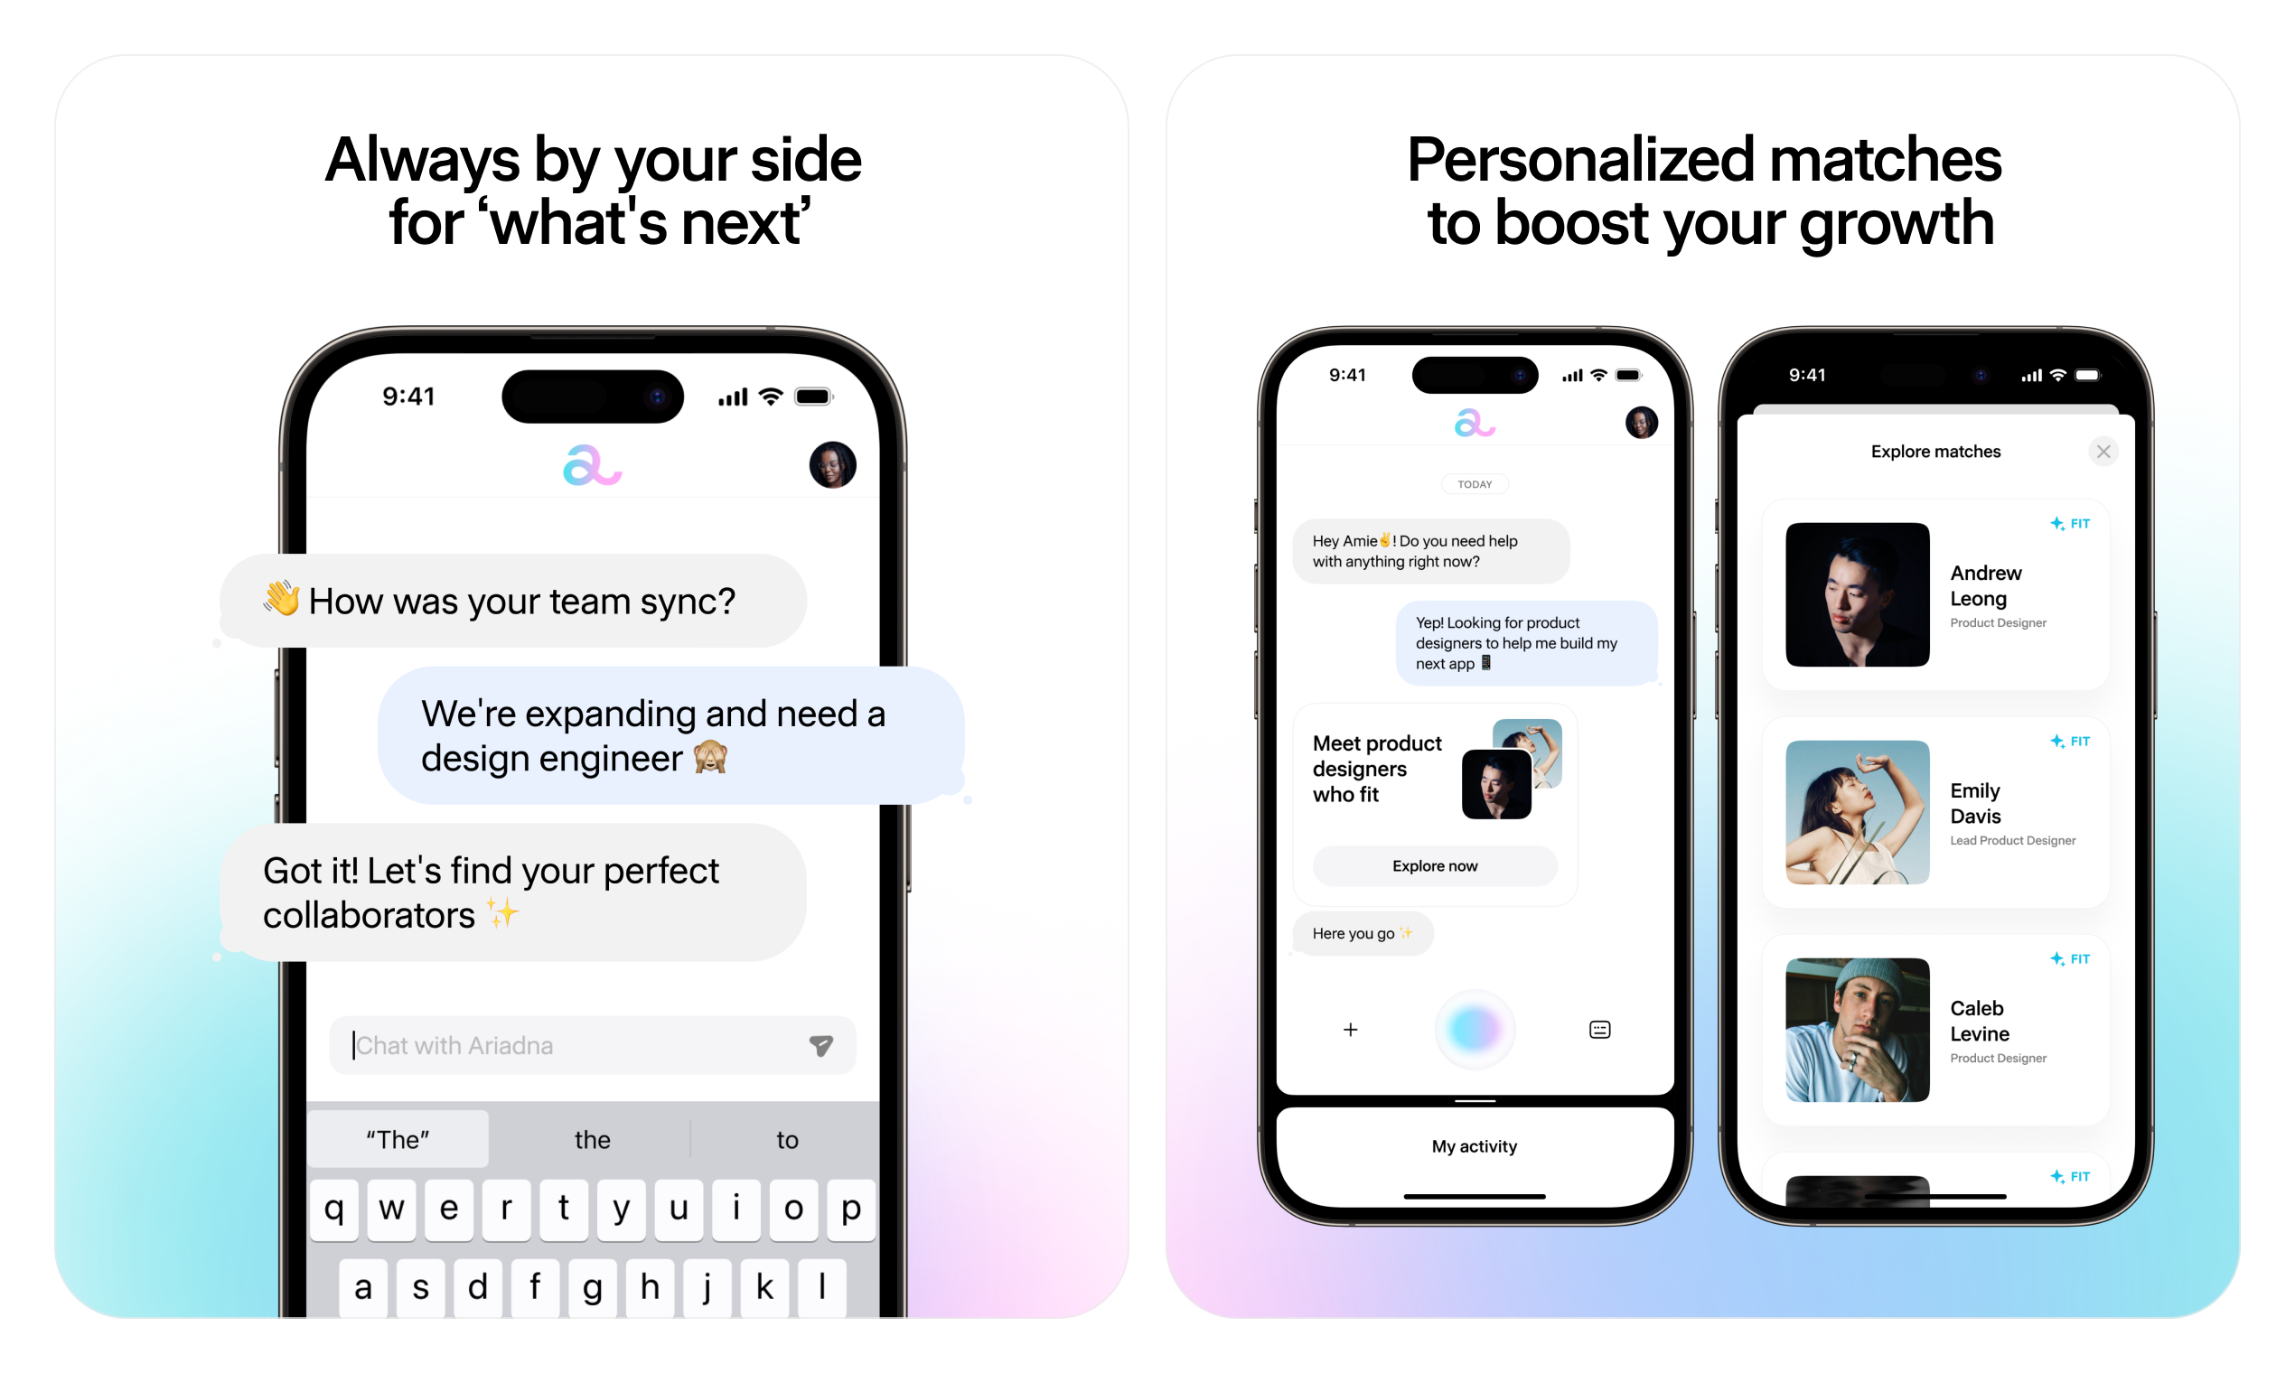Tap the microphone or voice input icon

pyautogui.click(x=1473, y=1028)
